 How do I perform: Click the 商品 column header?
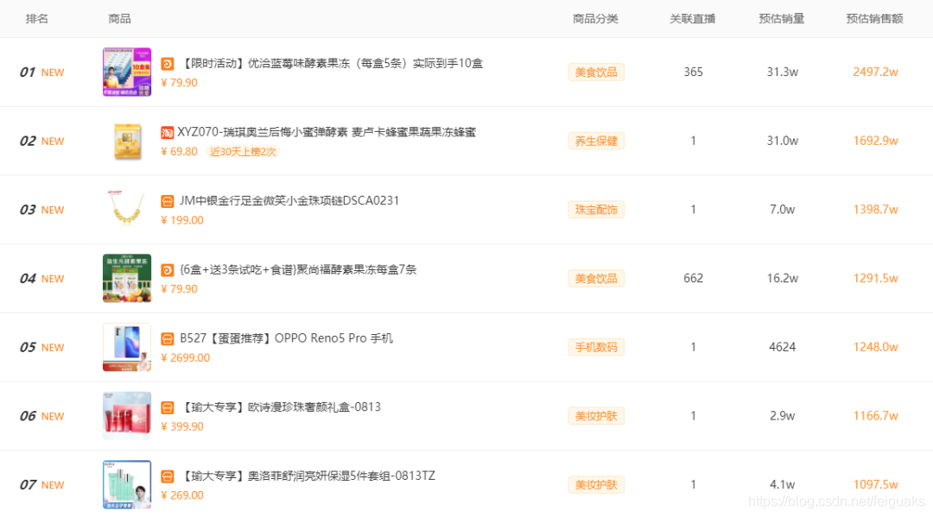click(x=119, y=19)
